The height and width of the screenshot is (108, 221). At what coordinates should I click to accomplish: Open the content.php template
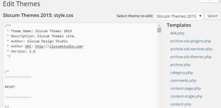[180, 104]
